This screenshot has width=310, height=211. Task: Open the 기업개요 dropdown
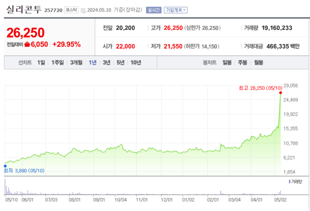176,10
